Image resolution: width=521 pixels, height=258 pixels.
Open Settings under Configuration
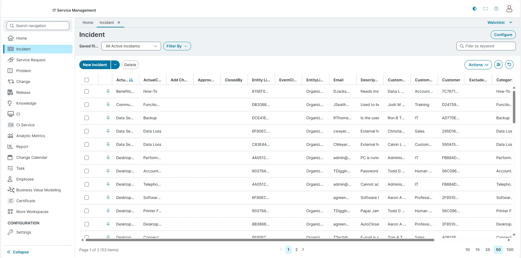coord(38,232)
